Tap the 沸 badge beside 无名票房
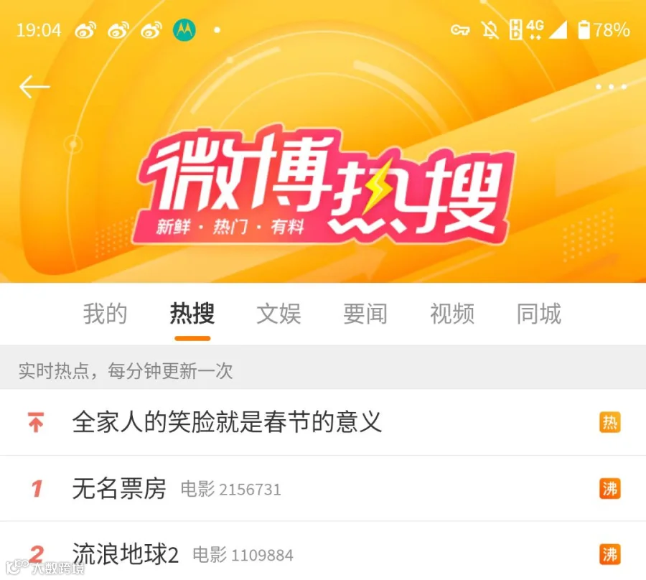Viewport: 646px width, 580px height. click(609, 489)
